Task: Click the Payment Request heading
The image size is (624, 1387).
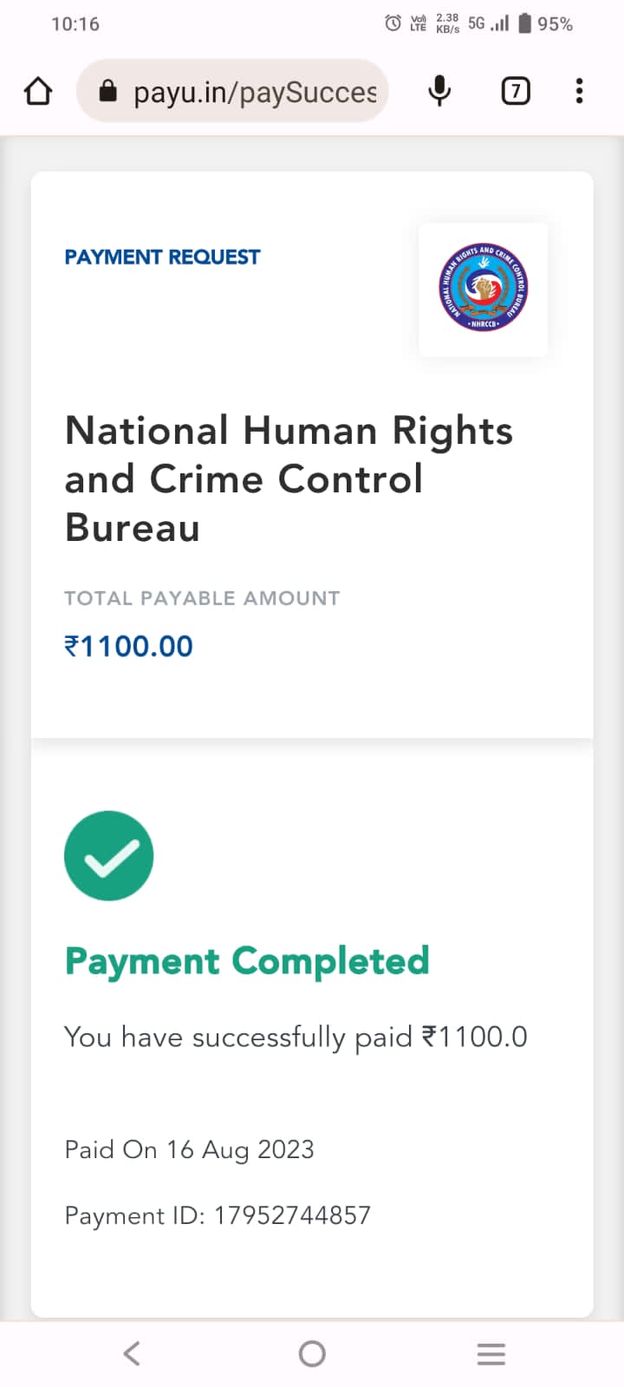Action: click(162, 257)
